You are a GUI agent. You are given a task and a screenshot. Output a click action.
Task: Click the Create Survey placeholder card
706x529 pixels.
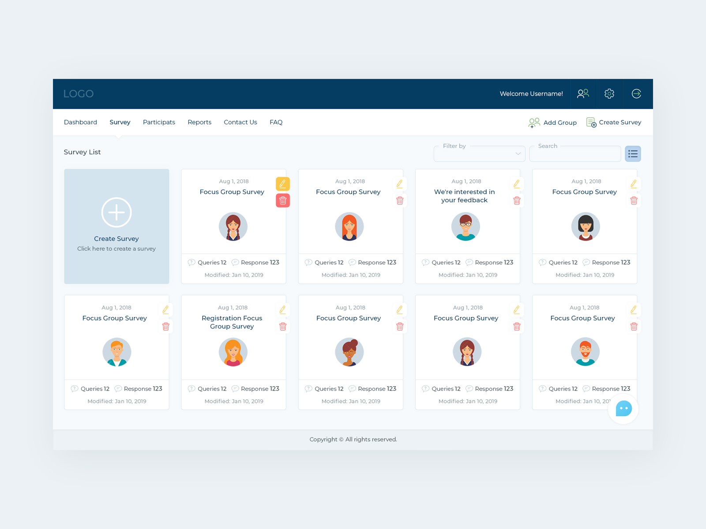[x=116, y=227]
